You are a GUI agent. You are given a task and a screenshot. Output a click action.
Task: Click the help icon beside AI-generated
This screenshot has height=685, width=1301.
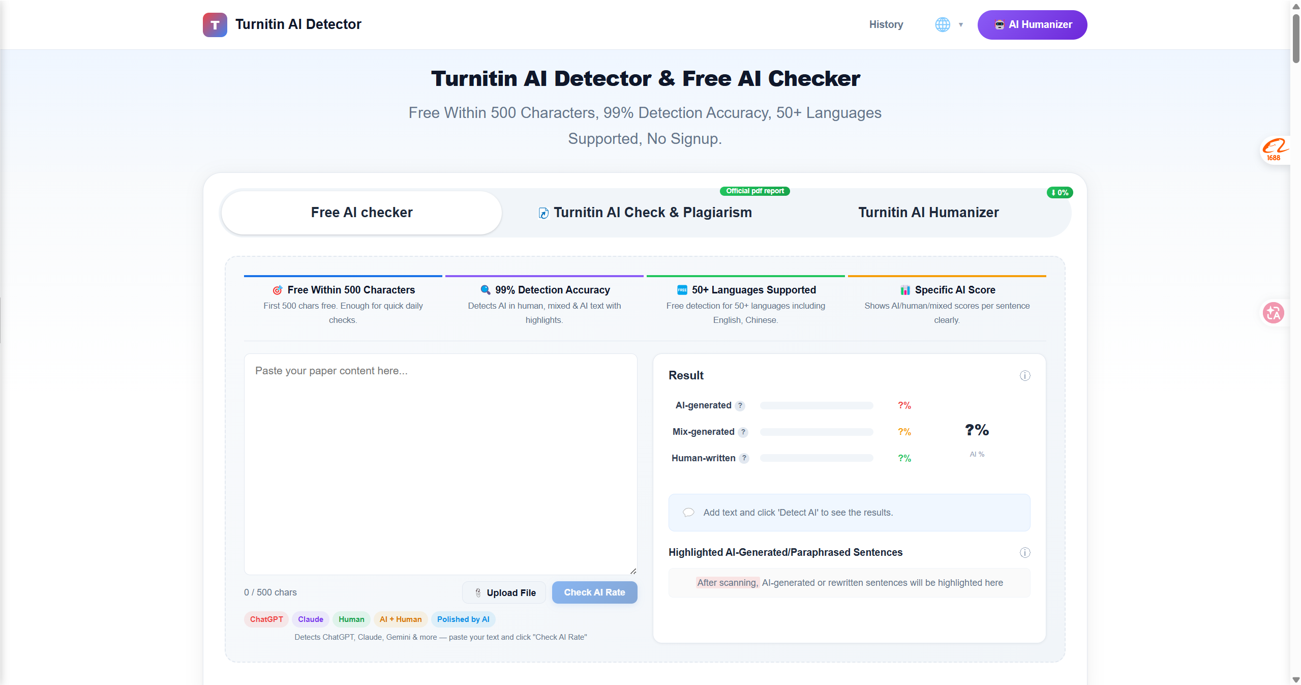pos(740,406)
